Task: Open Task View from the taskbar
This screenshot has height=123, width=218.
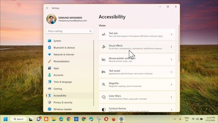Action: click(31, 119)
